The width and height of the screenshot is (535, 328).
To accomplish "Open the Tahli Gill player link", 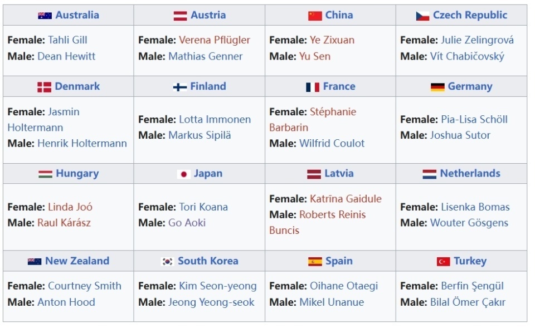I will (67, 40).
